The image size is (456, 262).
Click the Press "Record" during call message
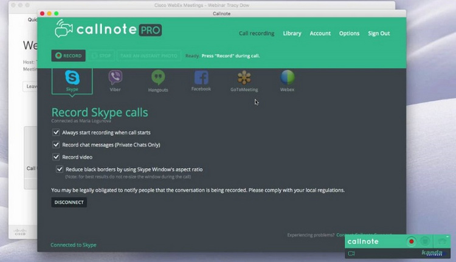point(230,56)
